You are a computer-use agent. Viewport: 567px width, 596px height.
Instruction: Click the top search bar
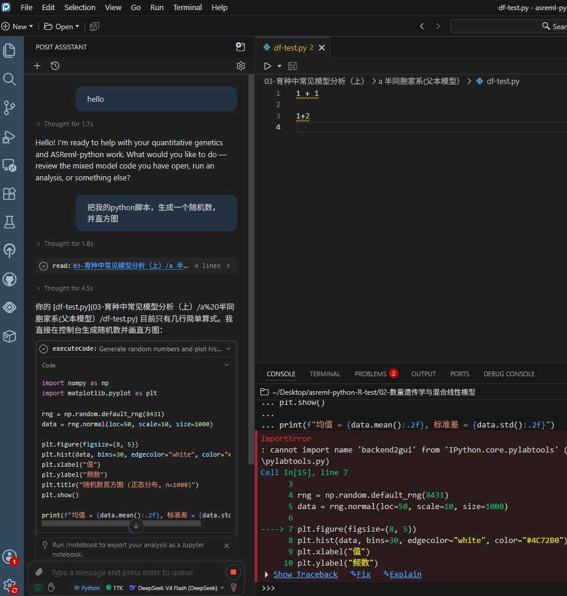tap(509, 26)
